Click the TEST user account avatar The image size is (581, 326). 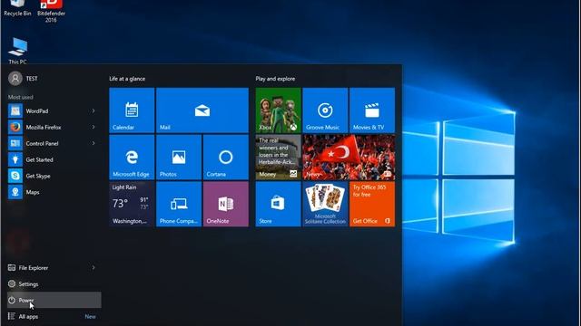pyautogui.click(x=15, y=79)
